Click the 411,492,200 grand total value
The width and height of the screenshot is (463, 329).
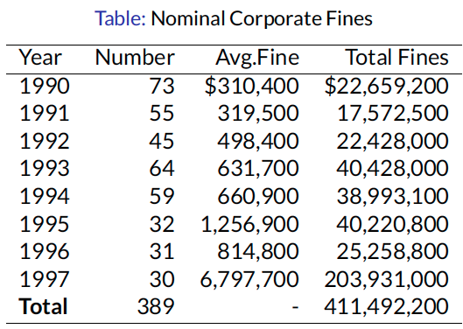coord(387,307)
